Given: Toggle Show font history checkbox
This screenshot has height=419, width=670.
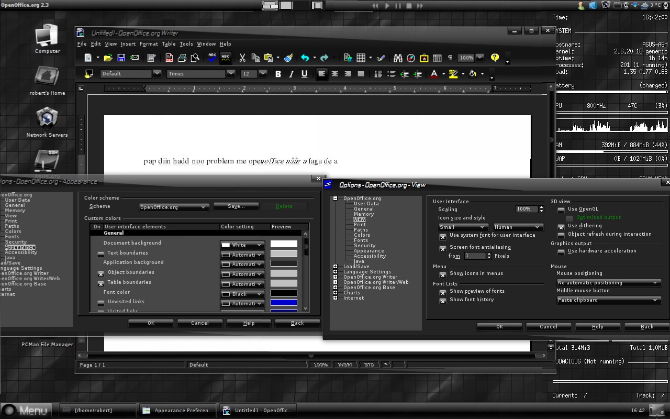Looking at the screenshot, I should pos(443,301).
